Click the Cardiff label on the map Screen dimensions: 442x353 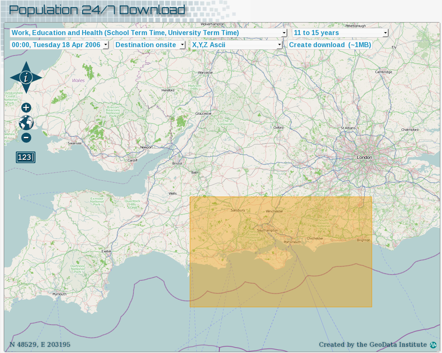click(x=133, y=160)
